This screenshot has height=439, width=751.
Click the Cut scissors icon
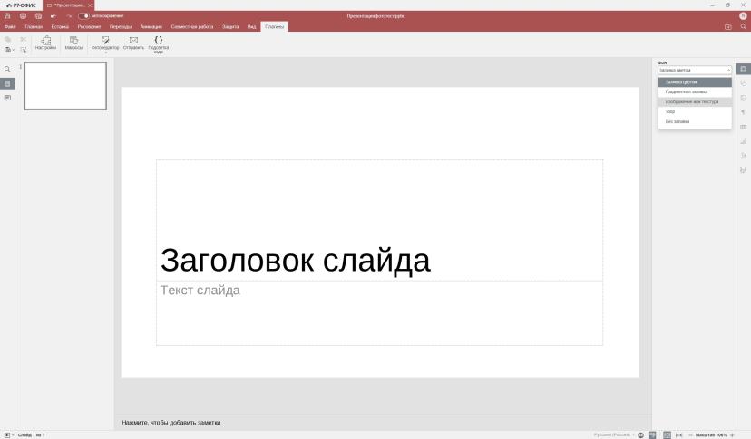(23, 39)
